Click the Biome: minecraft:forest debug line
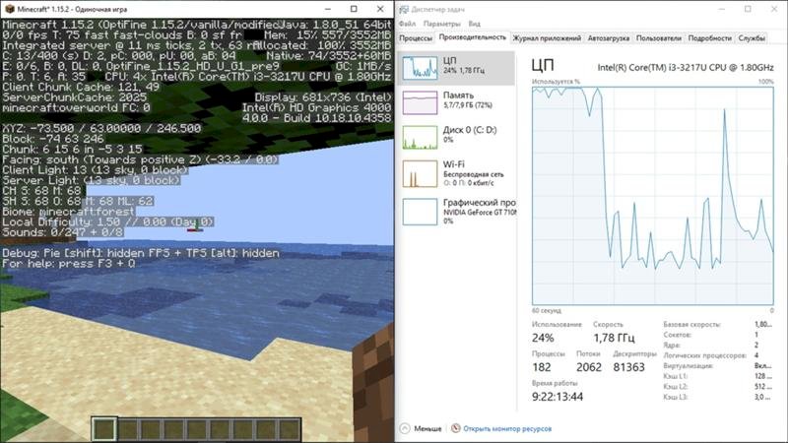The width and height of the screenshot is (788, 443). pos(68,212)
